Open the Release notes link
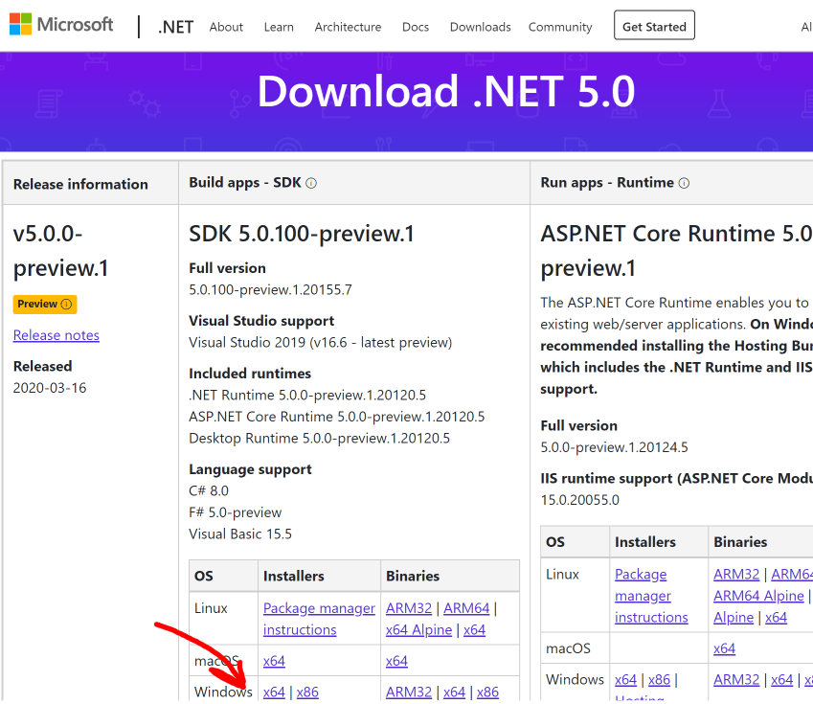Viewport: 813px width, 704px height. [56, 335]
